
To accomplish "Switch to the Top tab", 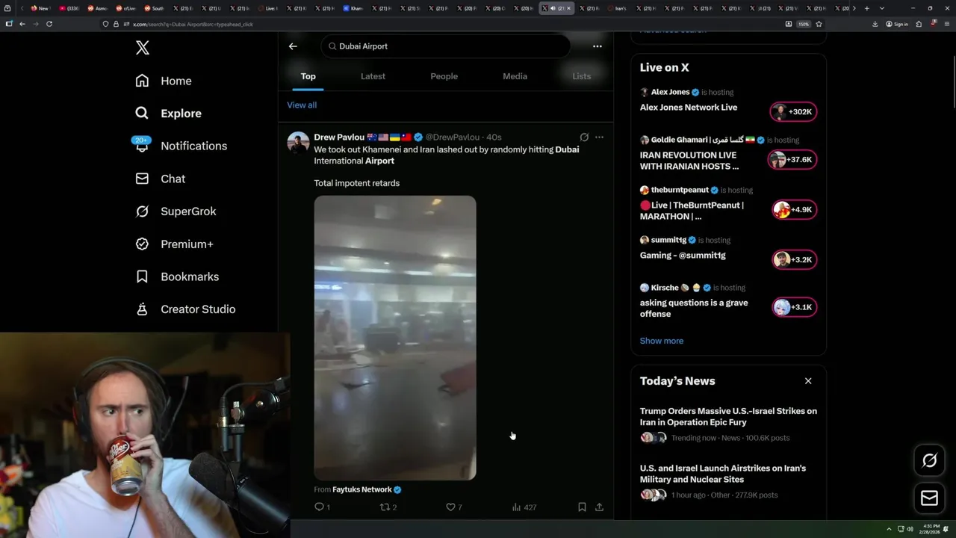I will pos(308,76).
